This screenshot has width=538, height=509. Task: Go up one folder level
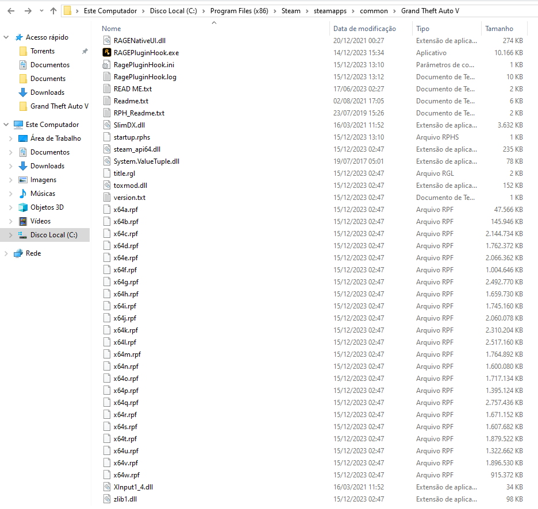pos(53,11)
